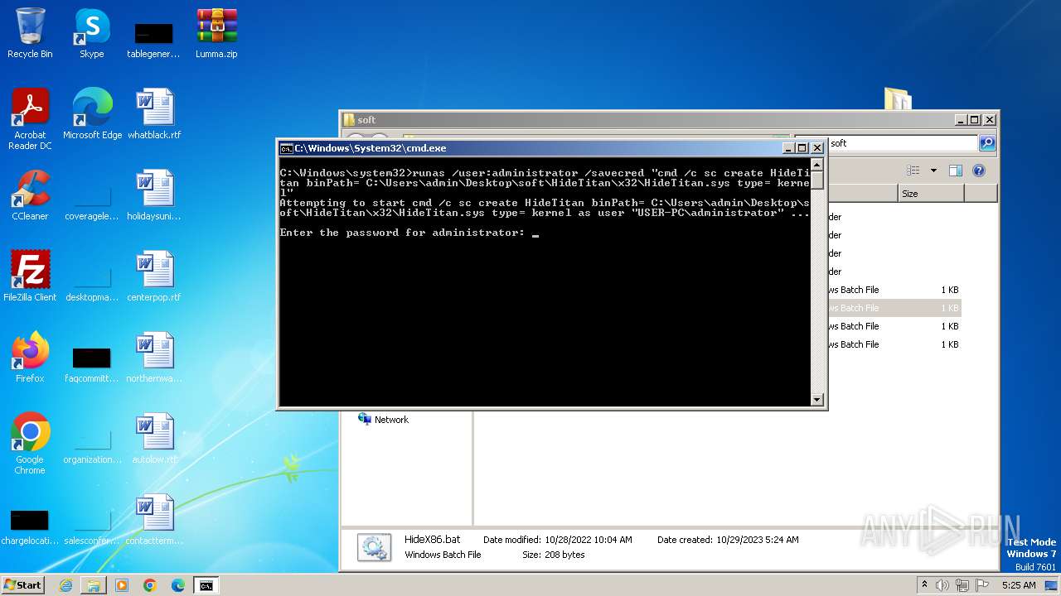Click Windows Explorer taskbar button
Viewport: 1061px width, 596px height.
(94, 585)
